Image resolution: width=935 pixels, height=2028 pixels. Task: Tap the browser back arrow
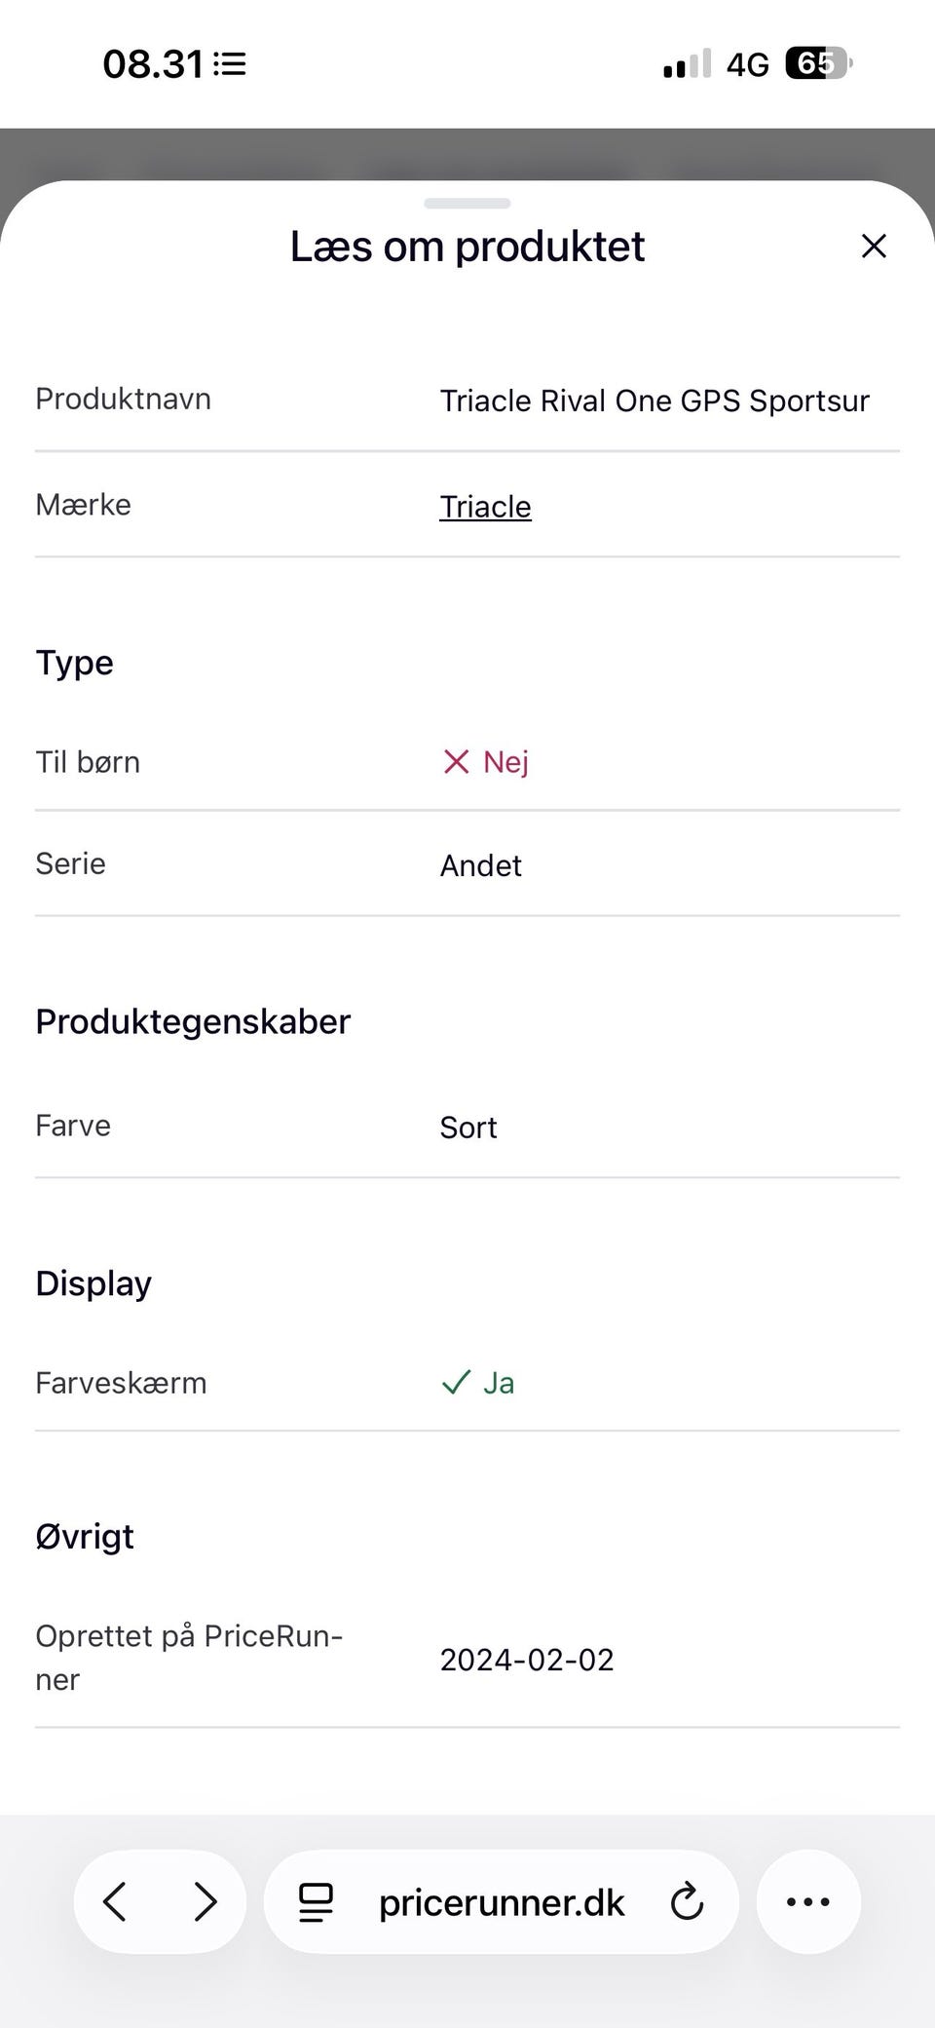click(x=115, y=1901)
